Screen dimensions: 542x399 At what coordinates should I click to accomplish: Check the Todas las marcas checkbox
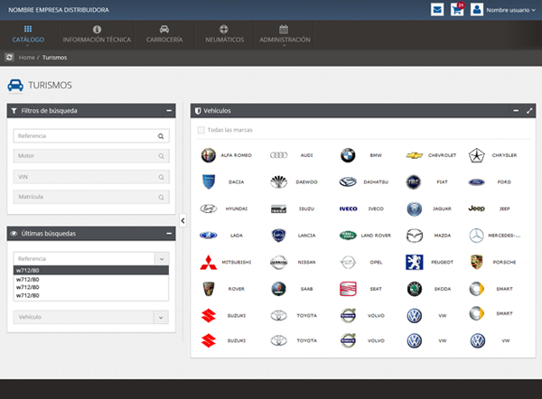201,131
